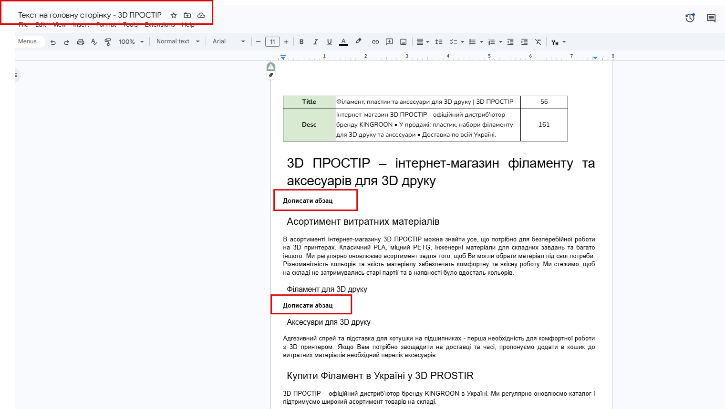The image size is (725, 409).
Task: Click the font size 11 field
Action: tap(272, 42)
